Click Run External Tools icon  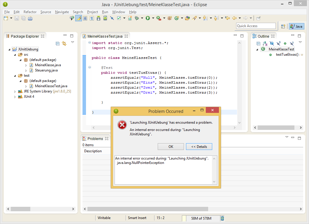point(159,18)
